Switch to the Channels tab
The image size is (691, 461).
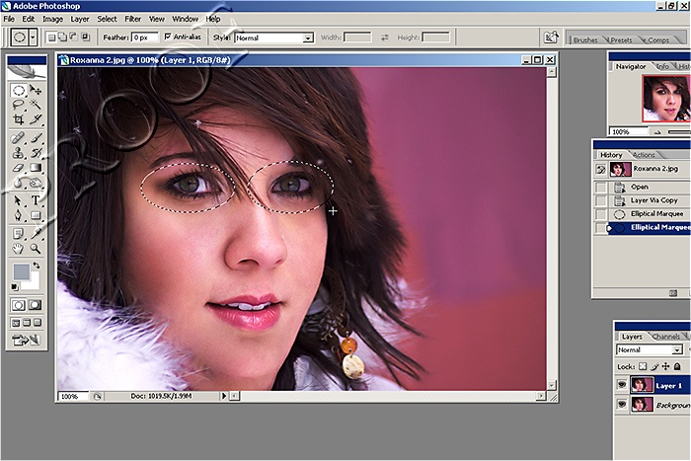(665, 337)
